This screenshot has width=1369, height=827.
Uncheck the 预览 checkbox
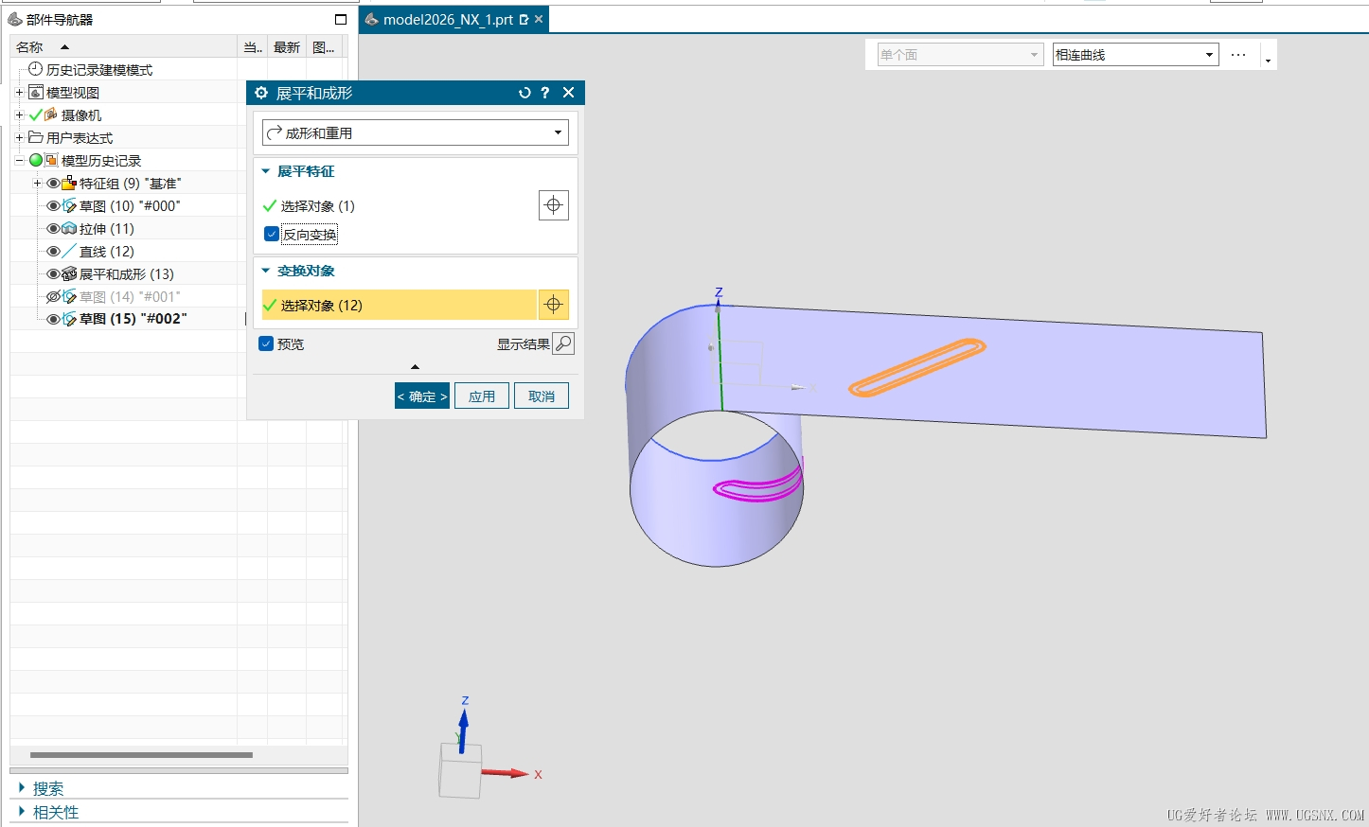(266, 343)
